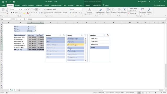Toggle multi-select in Город slicer
The image size is (167, 94).
pos(82,36)
